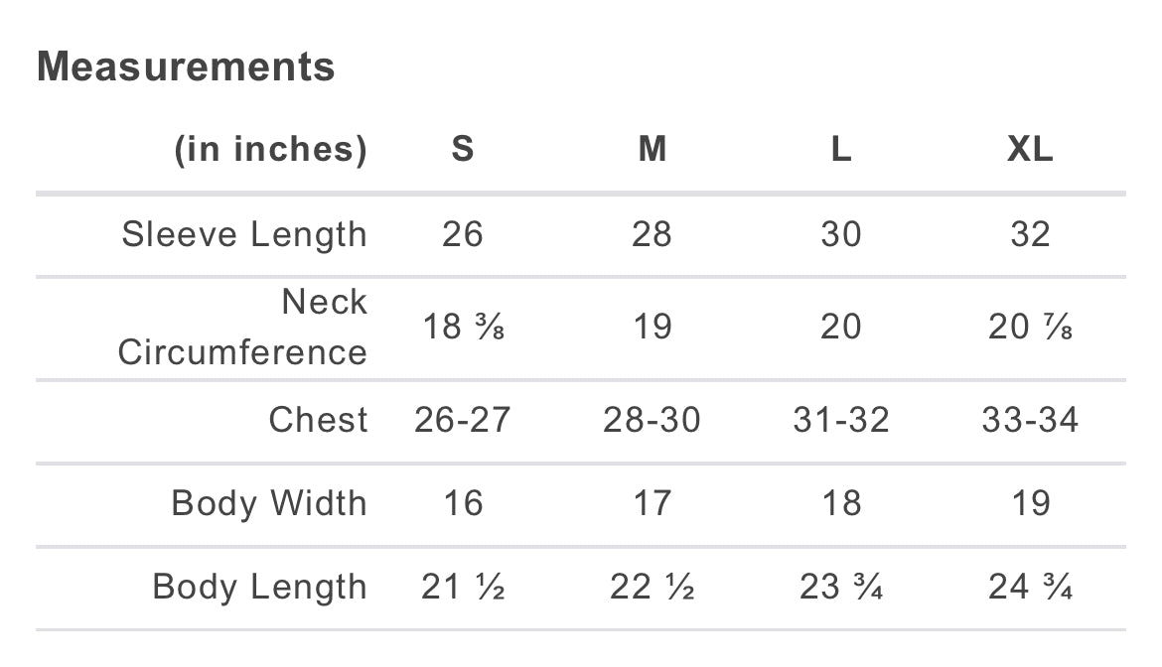Click the sleeve length value 26
Screen dimensions: 1162x667
(x=463, y=235)
